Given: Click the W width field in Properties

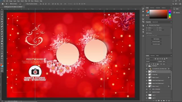Looking at the screenshot, I should [x=150, y=28].
